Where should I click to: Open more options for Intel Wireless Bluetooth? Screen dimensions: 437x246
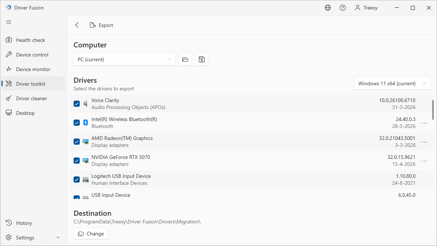424,123
